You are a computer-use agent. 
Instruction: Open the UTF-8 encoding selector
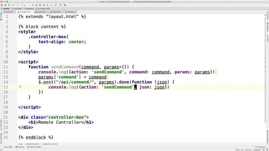click(x=248, y=150)
